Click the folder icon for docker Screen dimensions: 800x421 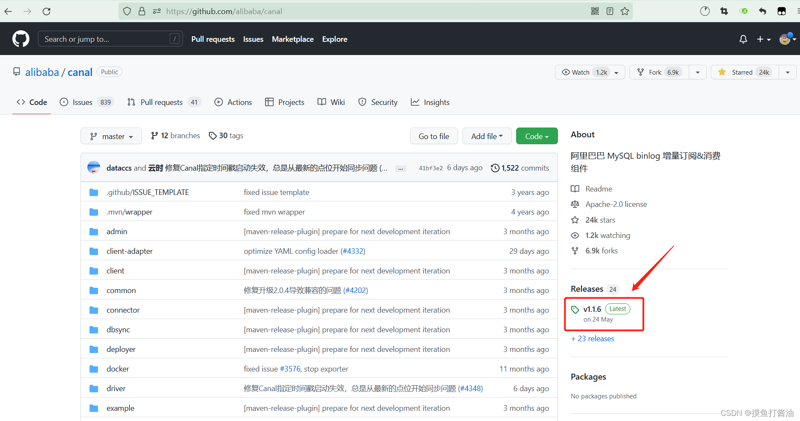(94, 369)
